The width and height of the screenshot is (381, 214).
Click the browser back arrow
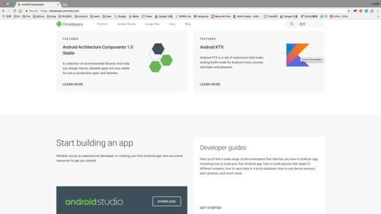4,11
